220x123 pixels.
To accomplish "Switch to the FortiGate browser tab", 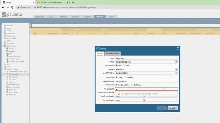I will (x=51, y=2).
